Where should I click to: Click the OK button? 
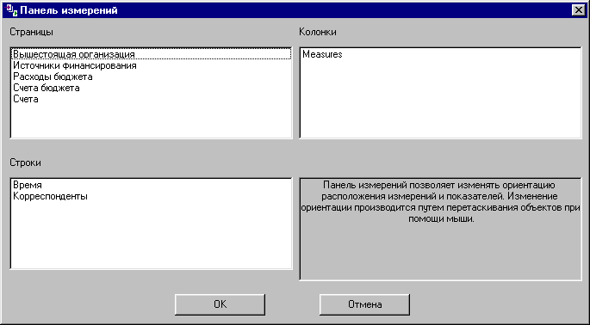[220, 304]
